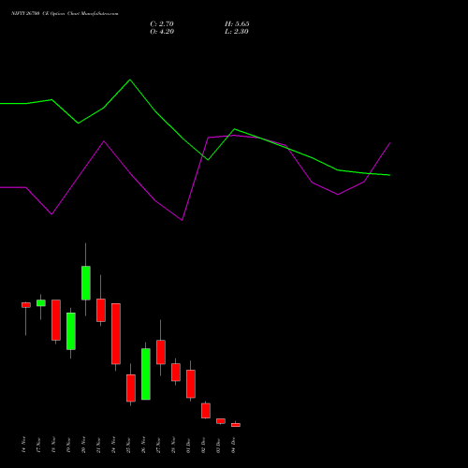468x468 pixels.
Task: Click the '21 Nov' date label
Action: [99, 445]
